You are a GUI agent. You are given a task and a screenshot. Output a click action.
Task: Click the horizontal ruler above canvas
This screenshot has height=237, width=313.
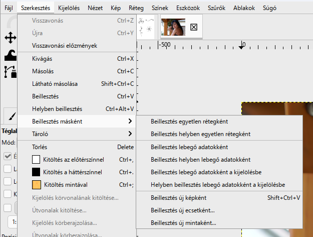[x=225, y=45]
